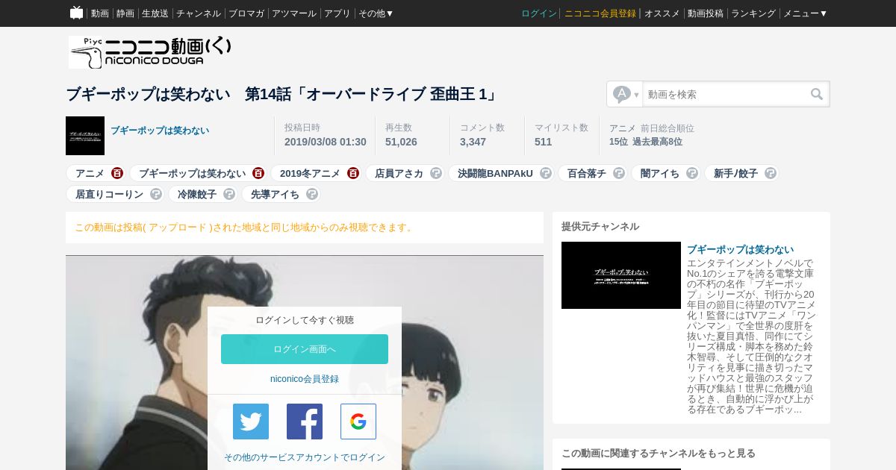Open 動画投稿 in top bar
The width and height of the screenshot is (896, 470).
[706, 13]
